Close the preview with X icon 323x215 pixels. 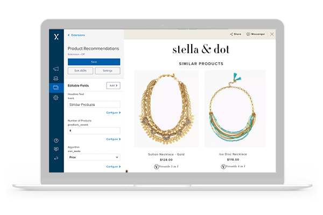[x=272, y=34]
